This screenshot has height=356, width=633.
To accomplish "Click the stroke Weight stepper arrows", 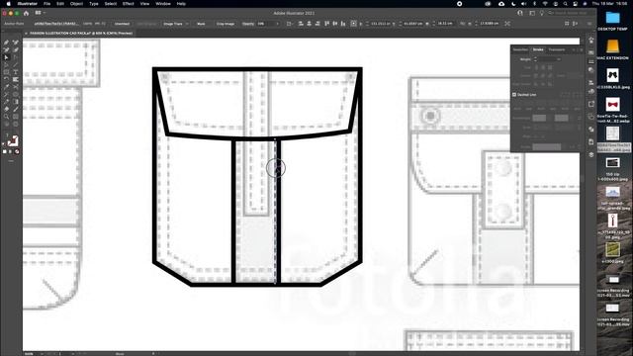I will click(x=535, y=59).
